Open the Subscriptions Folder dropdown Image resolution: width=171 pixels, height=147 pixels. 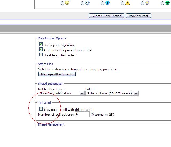(x=112, y=93)
